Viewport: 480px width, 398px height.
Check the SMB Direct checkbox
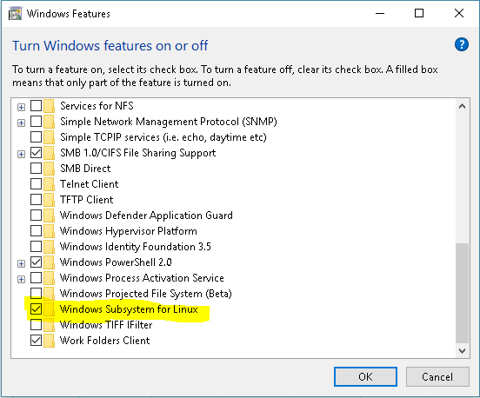coord(37,169)
